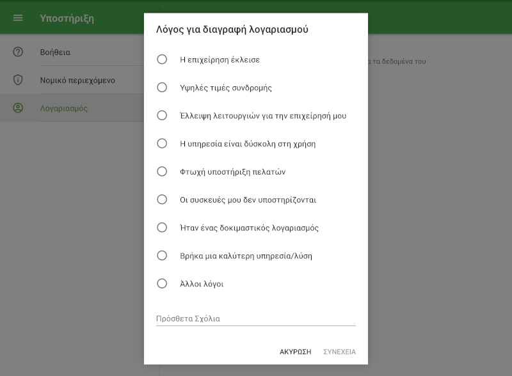The height and width of the screenshot is (376, 512).
Task: Click the ΣΥΝΕΧΕΙΑ button
Action: tap(340, 352)
